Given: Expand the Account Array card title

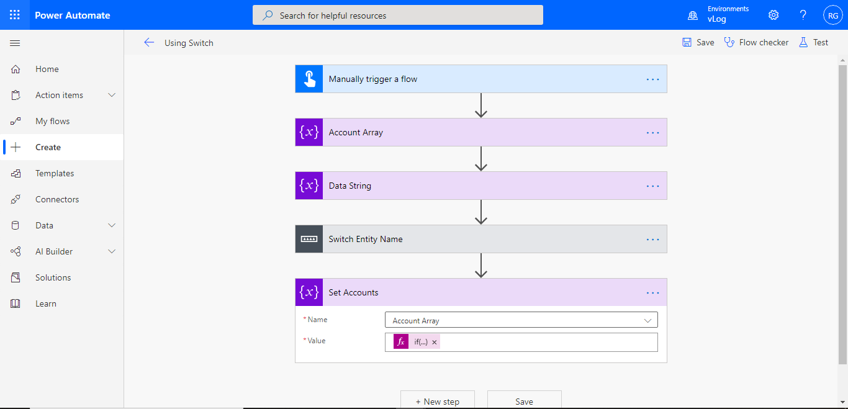Looking at the screenshot, I should (356, 132).
